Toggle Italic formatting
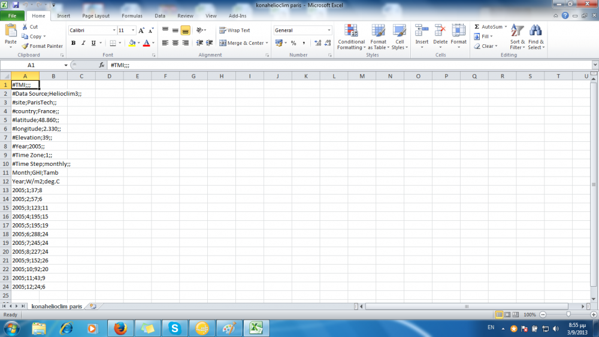599x337 pixels. [83, 43]
